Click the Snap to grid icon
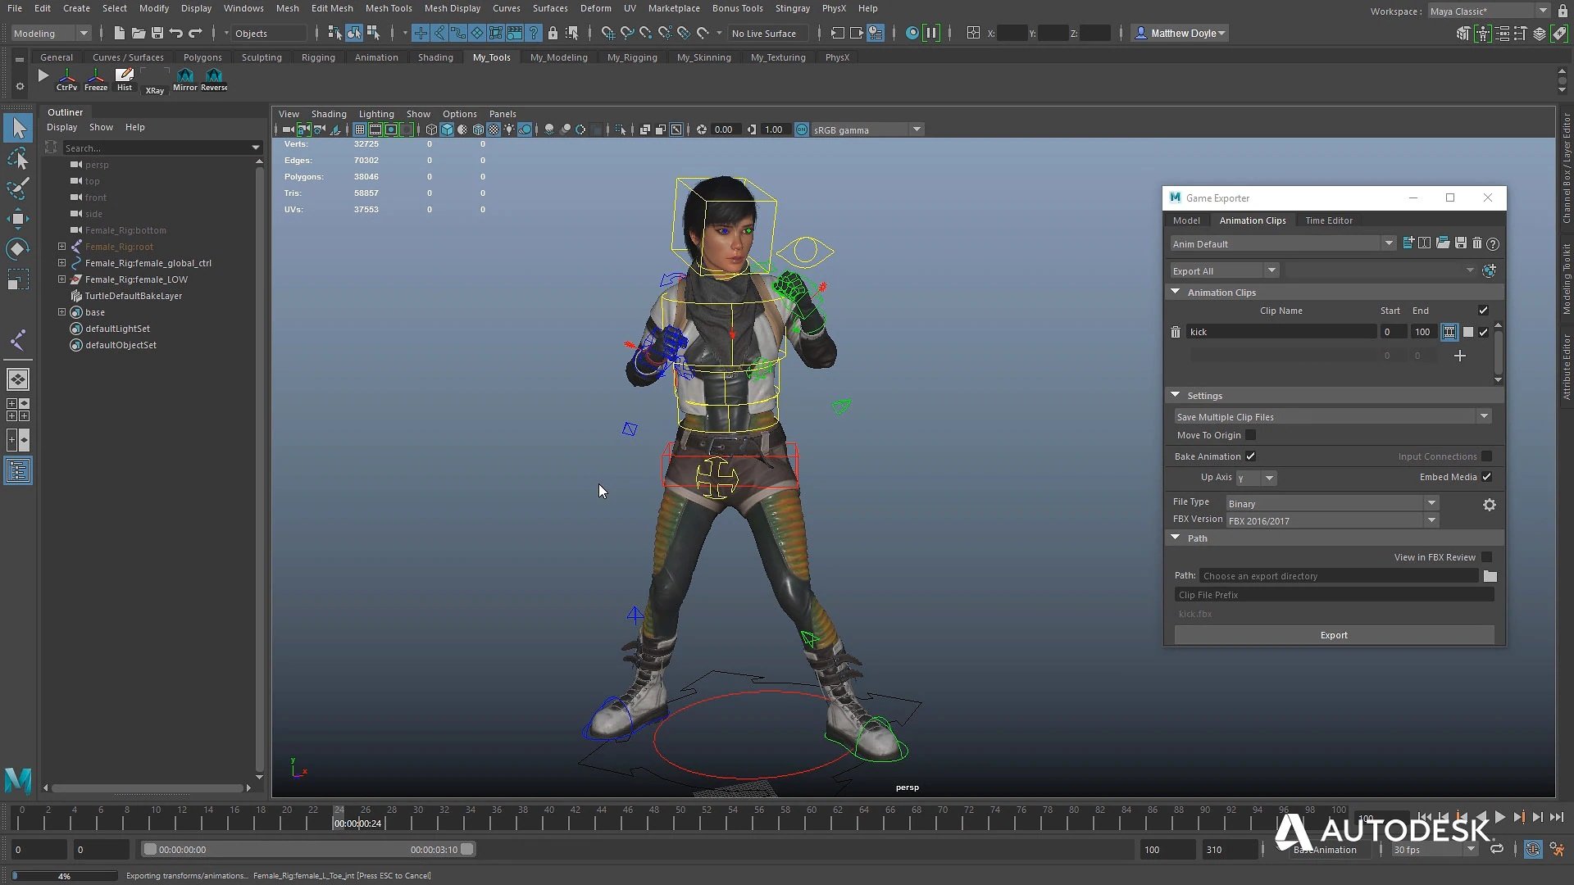Image resolution: width=1574 pixels, height=885 pixels. pyautogui.click(x=607, y=33)
